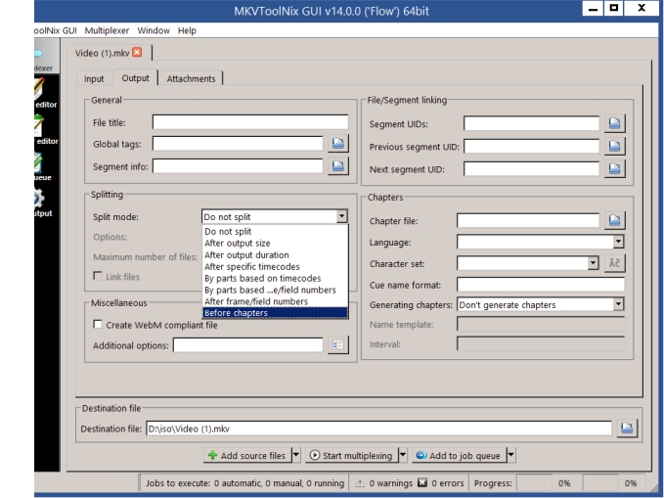The image size is (664, 498).
Task: Open the Segment UIDs file browser
Action: pos(614,123)
